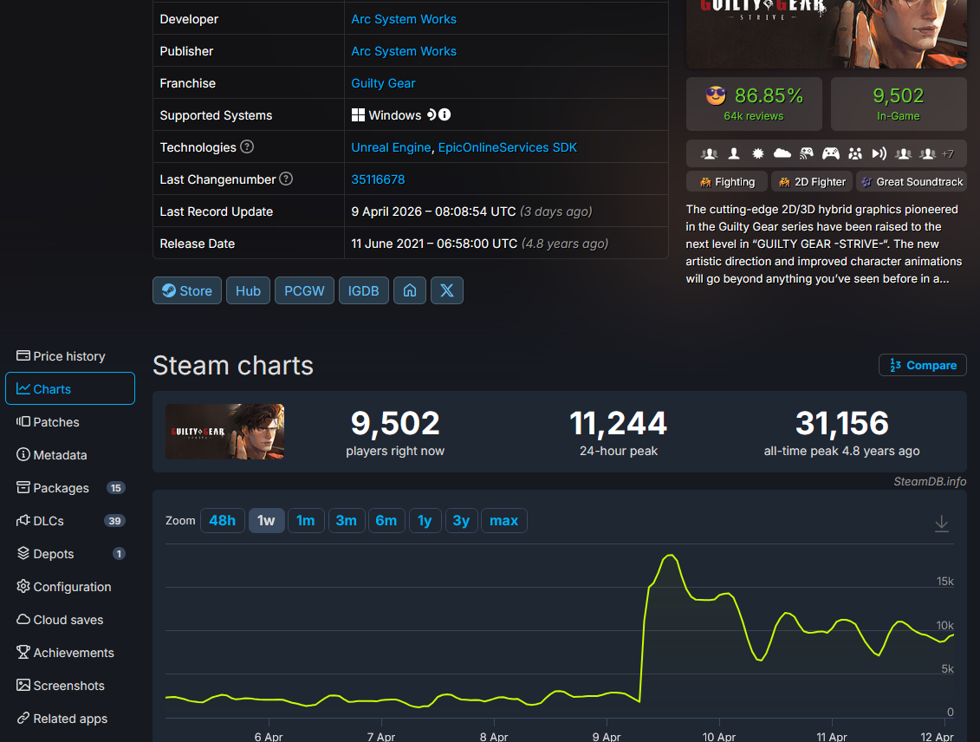Click the help icon next to Technologies
The image size is (980, 742).
[247, 146]
